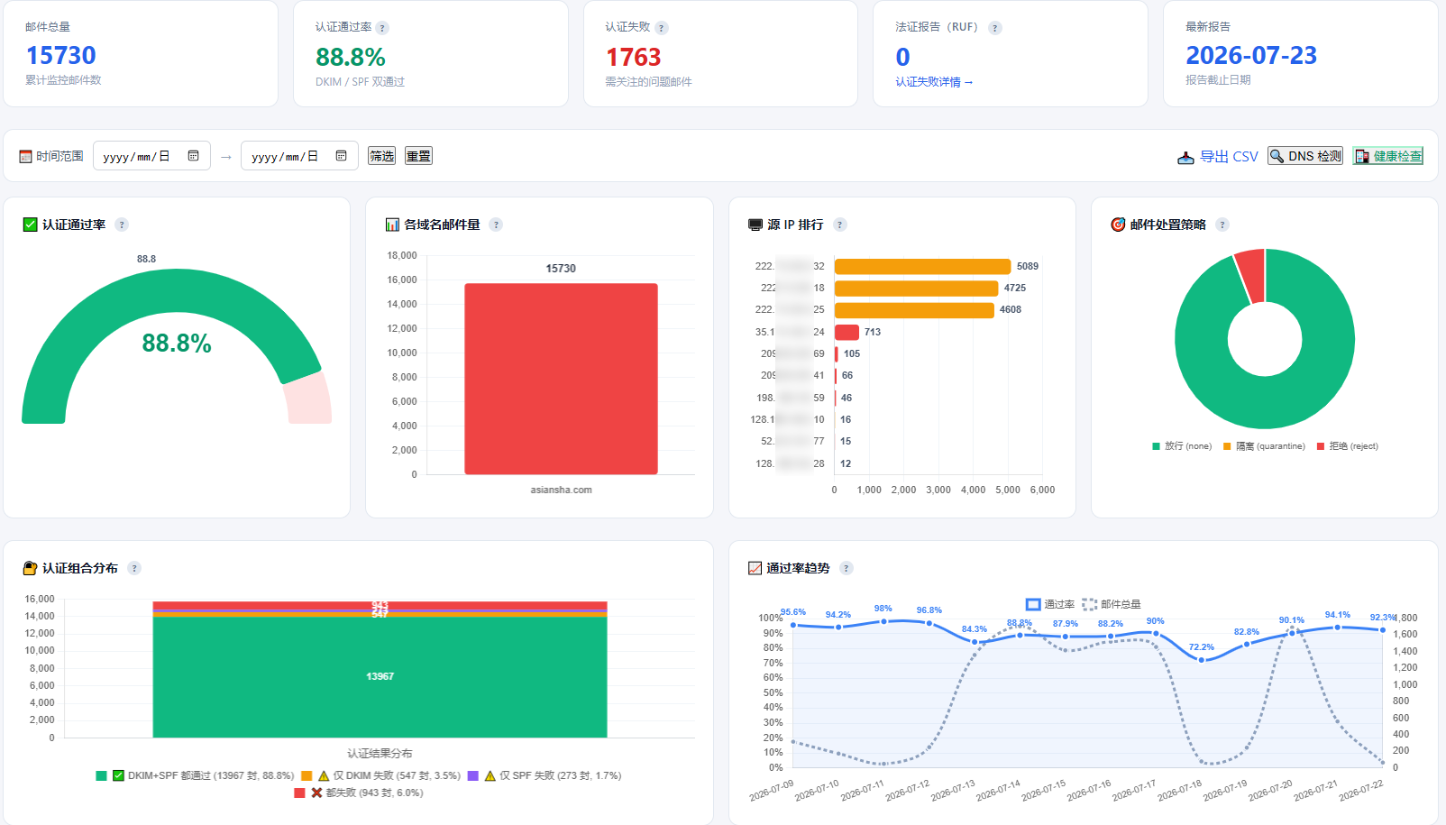Click help icon beside 认证通过率 stat card
Viewport: 1446px width, 825px height.
tap(382, 28)
